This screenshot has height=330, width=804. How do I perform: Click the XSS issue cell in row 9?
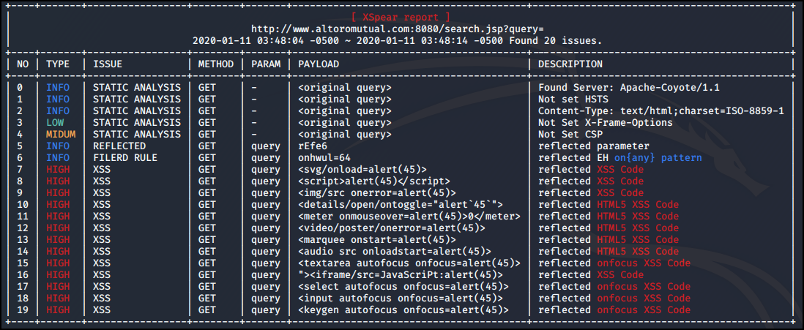[x=102, y=193]
